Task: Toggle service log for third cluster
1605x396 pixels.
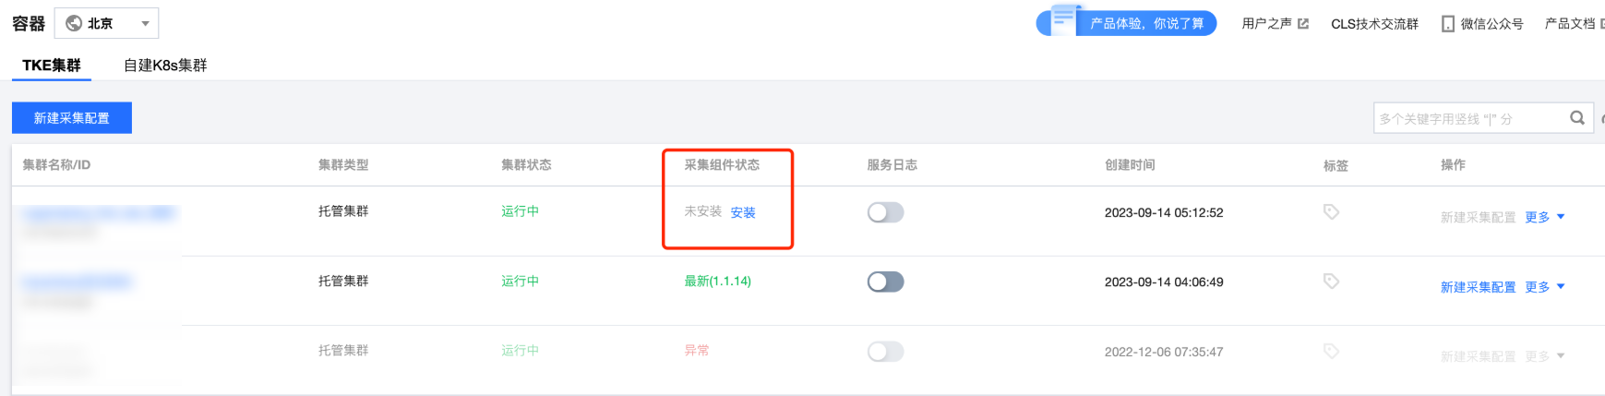Action: point(885,352)
